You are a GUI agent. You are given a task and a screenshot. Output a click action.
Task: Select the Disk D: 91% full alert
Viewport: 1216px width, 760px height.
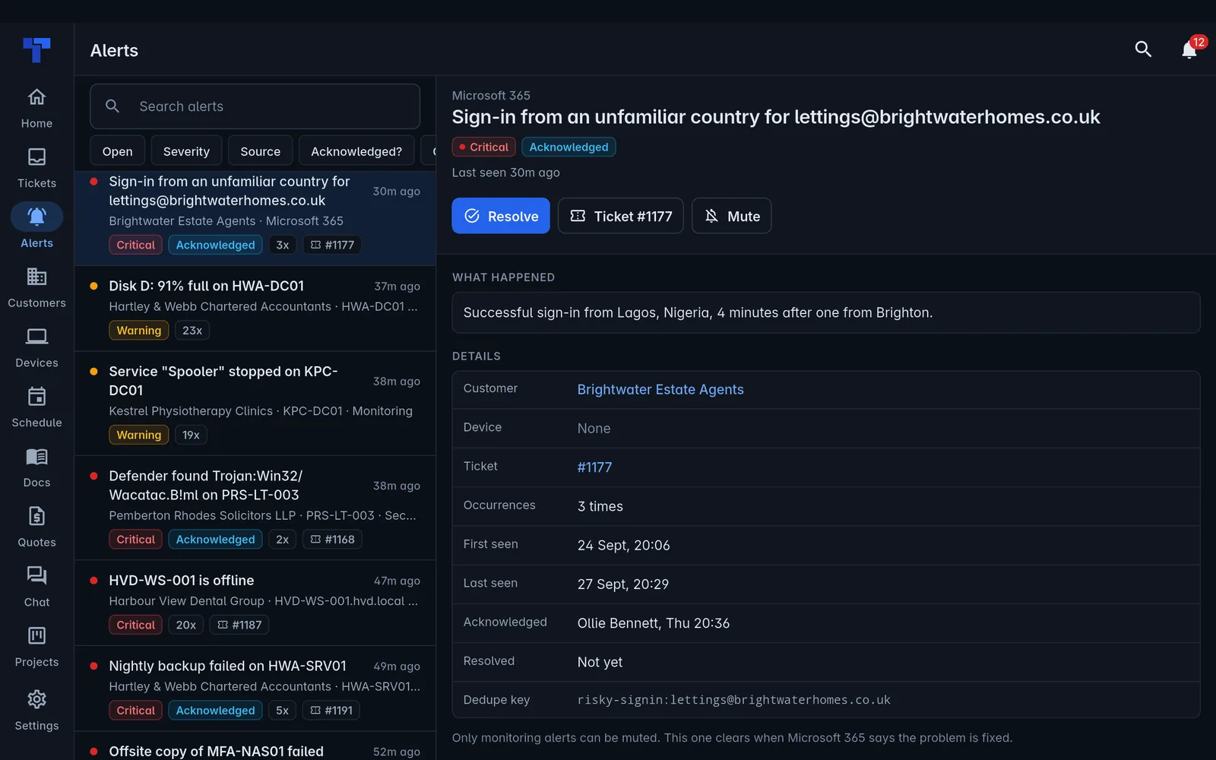pyautogui.click(x=255, y=309)
